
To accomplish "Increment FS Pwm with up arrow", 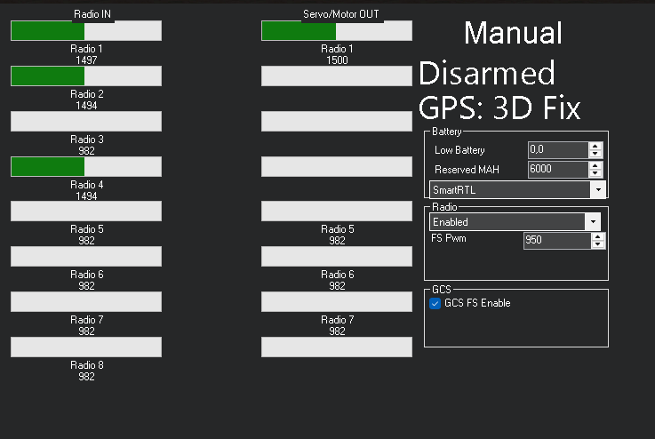I will tap(597, 236).
